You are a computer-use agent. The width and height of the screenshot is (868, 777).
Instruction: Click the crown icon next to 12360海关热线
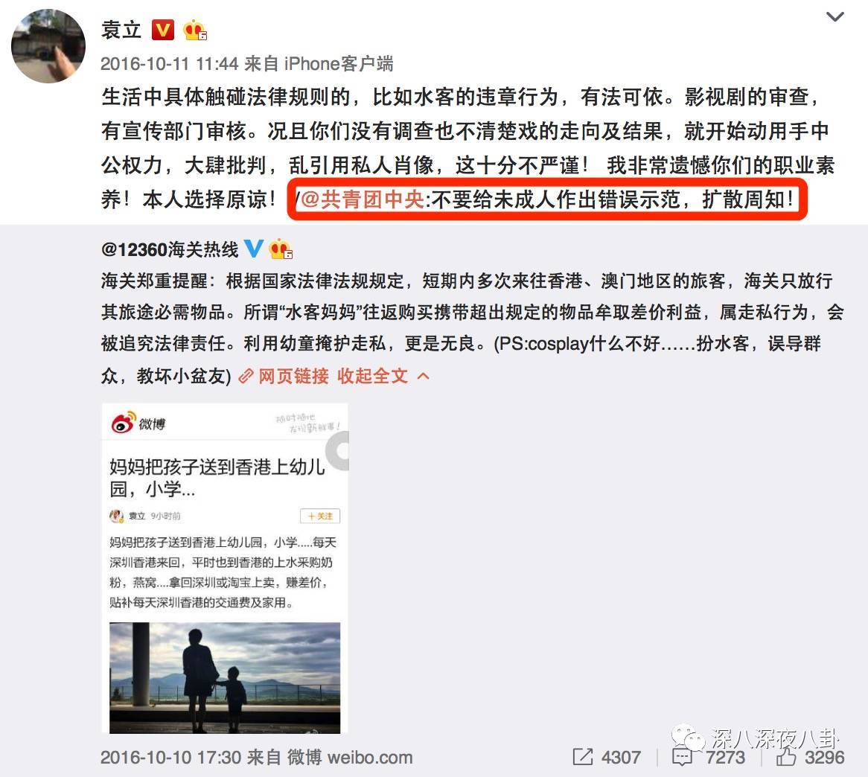click(x=280, y=249)
